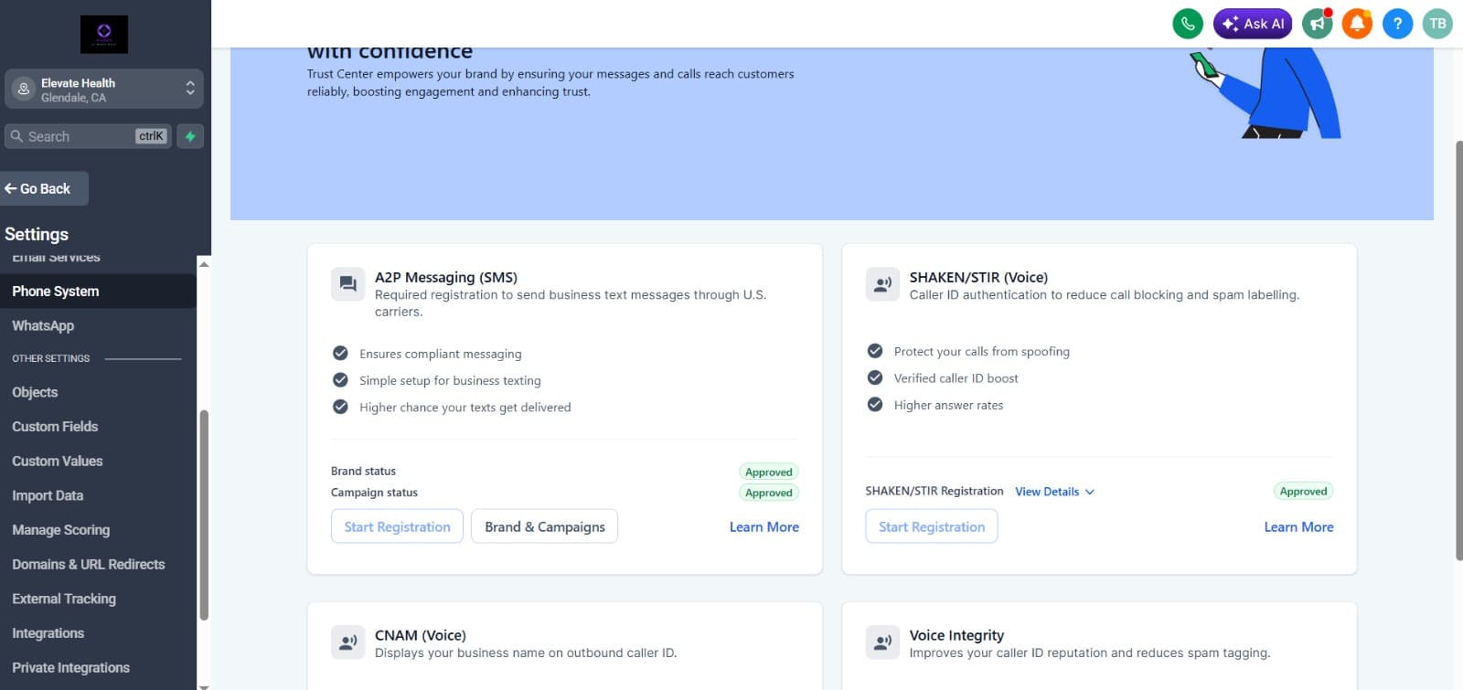
Task: Click the main page vertical scrollbar
Action: (x=1458, y=350)
